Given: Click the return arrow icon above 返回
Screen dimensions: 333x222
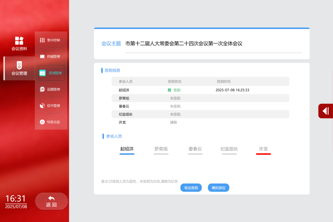Looking at the screenshot, I should [52, 198].
